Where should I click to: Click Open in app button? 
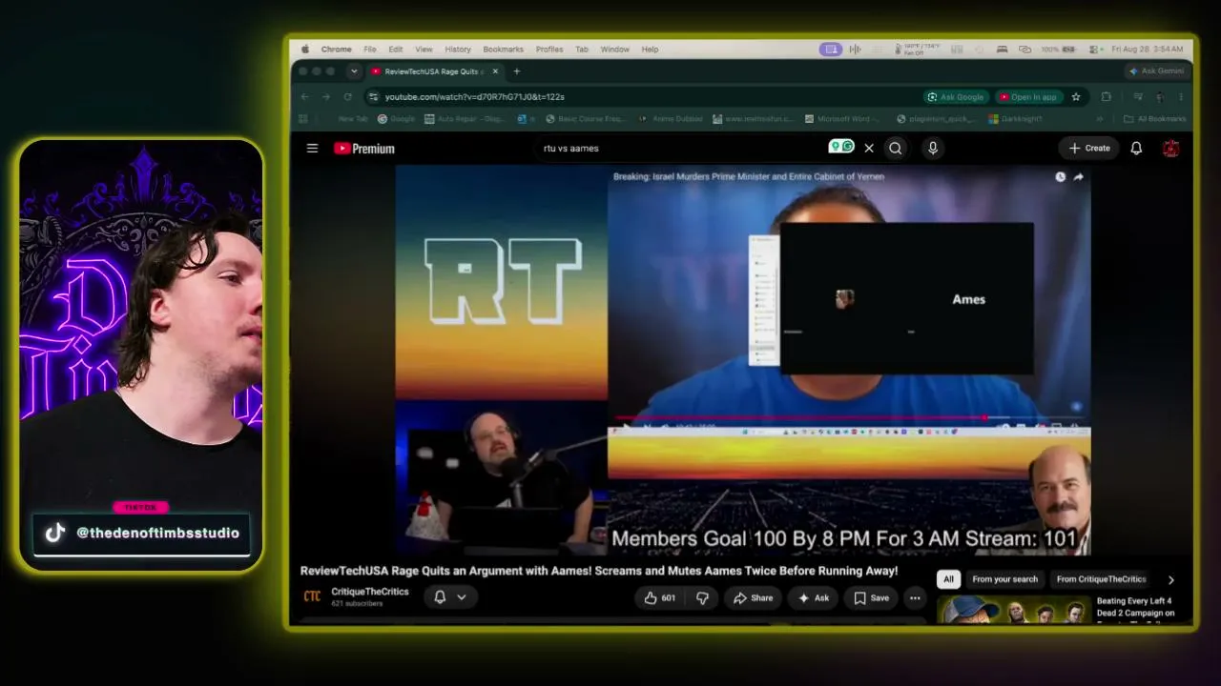(1028, 96)
